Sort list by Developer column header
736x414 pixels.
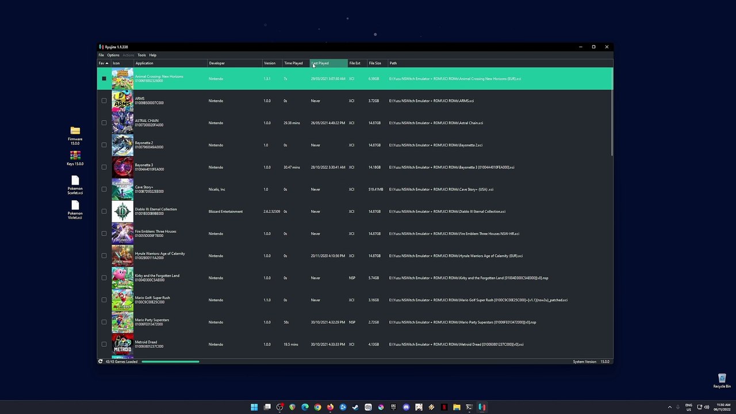[x=235, y=63]
